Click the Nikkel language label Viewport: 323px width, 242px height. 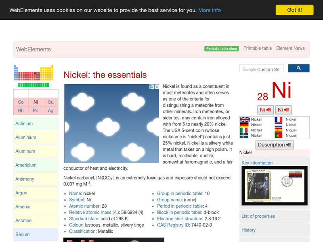tap(291, 125)
